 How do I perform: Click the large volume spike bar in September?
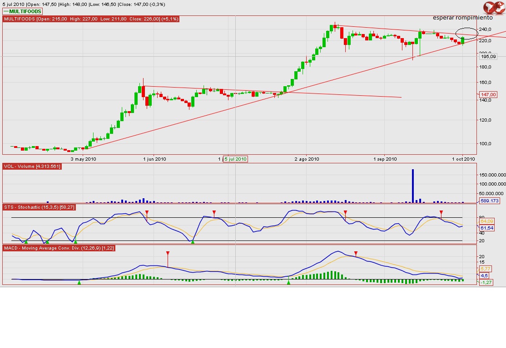413,185
